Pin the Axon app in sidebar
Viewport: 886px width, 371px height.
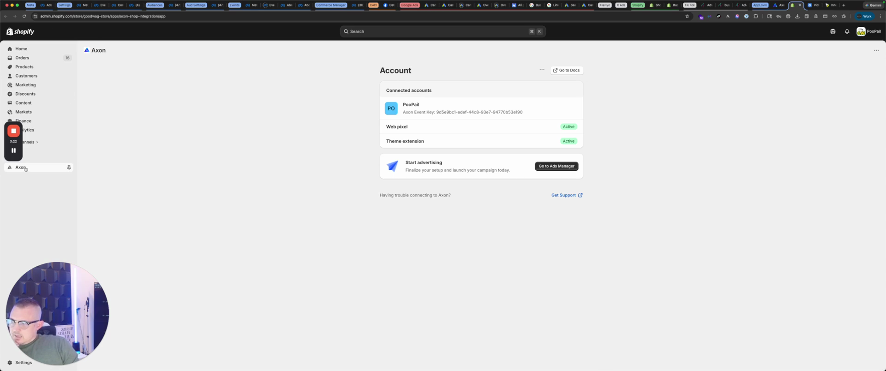(69, 168)
